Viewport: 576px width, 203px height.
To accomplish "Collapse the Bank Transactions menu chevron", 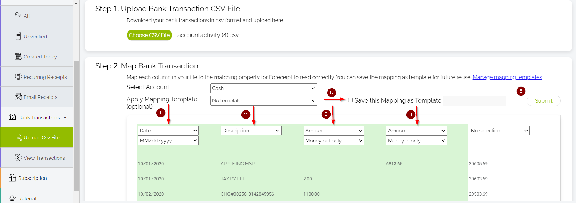I will [65, 117].
